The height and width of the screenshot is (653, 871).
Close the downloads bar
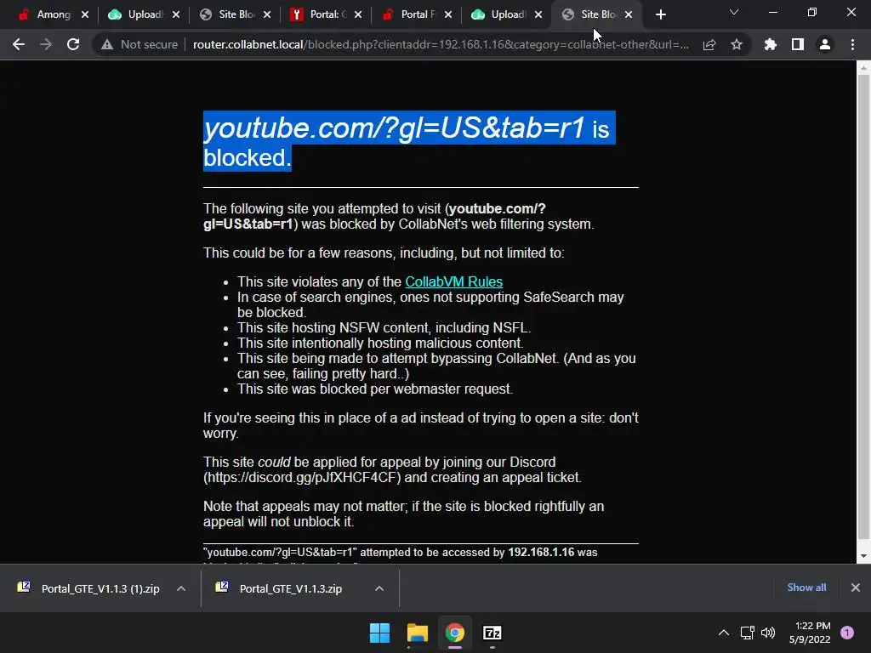click(856, 588)
